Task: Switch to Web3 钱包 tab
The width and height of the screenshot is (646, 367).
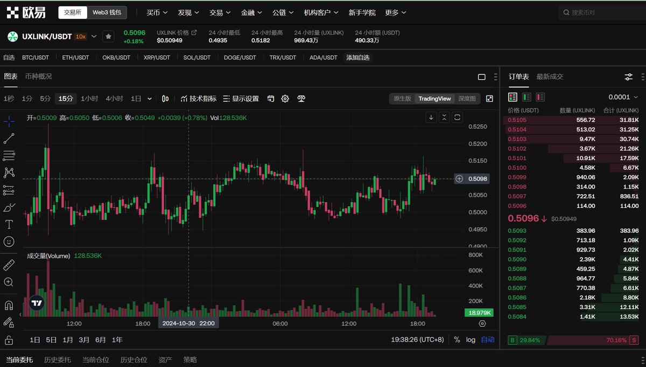Action: click(107, 12)
